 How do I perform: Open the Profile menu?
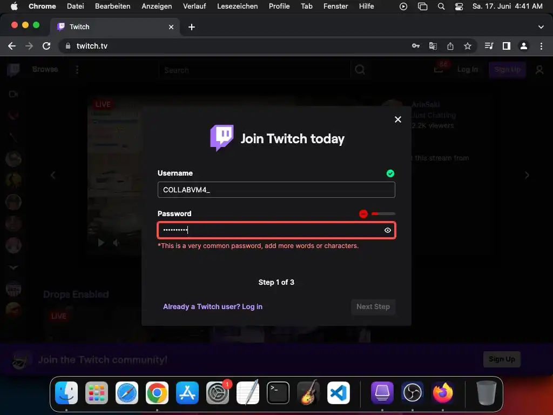[x=279, y=6]
